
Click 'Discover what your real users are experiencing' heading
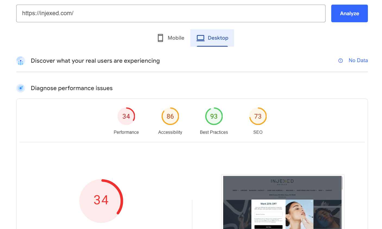tap(95, 61)
